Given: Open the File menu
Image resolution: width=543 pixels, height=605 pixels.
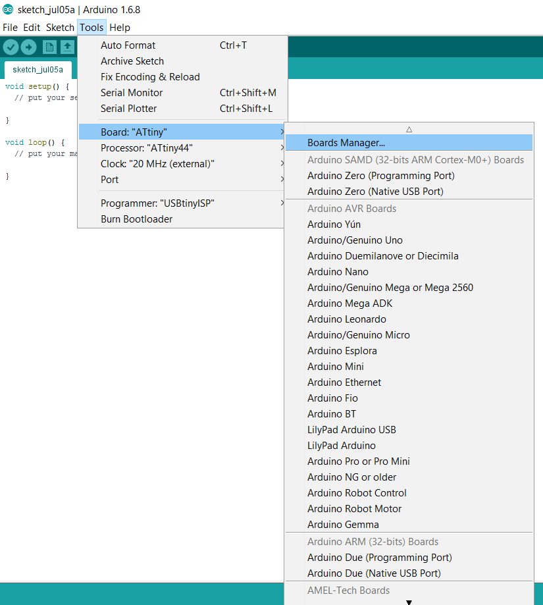Looking at the screenshot, I should pyautogui.click(x=10, y=28).
